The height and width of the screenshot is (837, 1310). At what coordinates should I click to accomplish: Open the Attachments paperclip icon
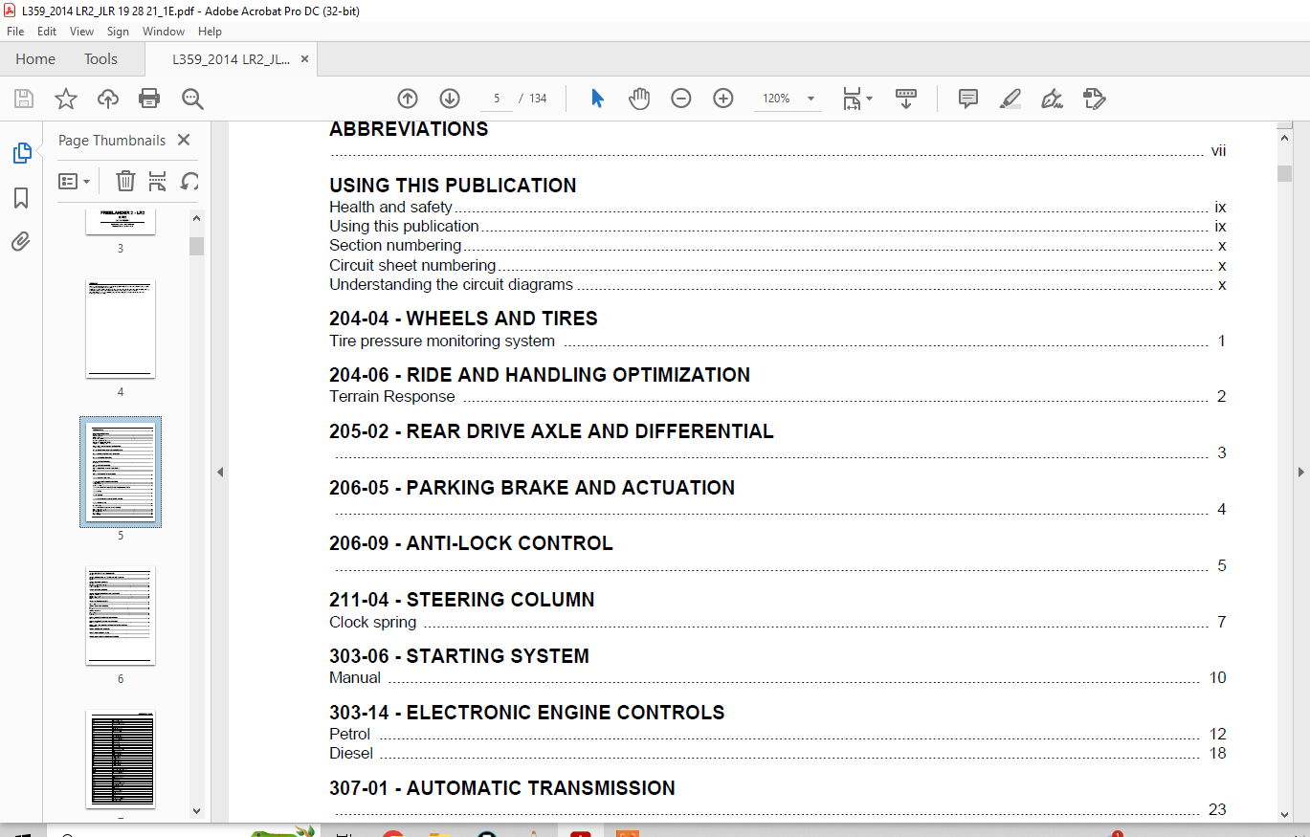[21, 242]
